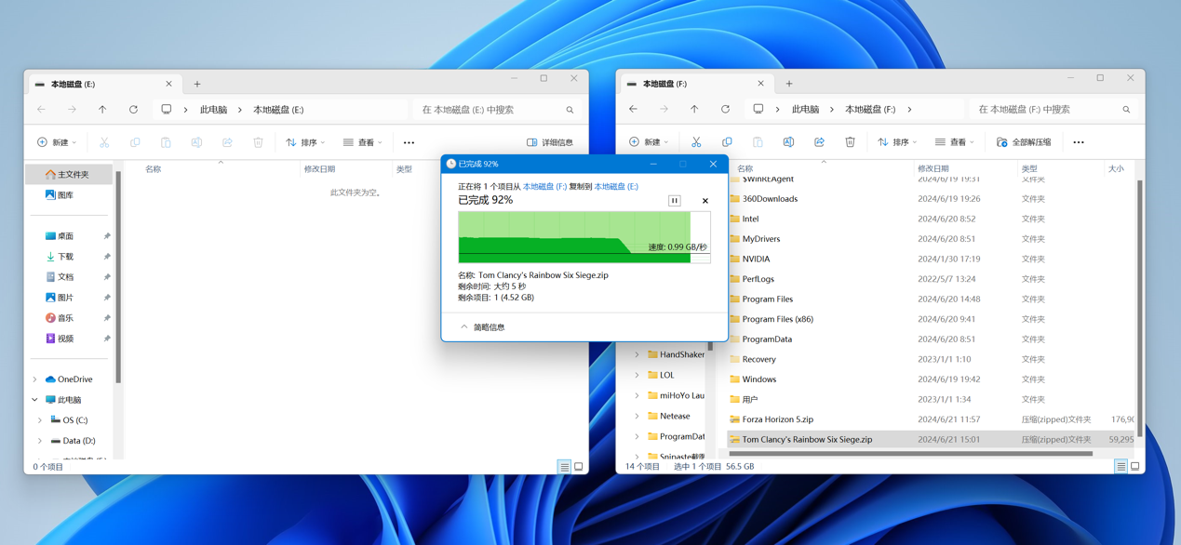Screen dimensions: 1181x545
Task: Open the 查看 view dropdown in E: window
Action: pos(363,142)
